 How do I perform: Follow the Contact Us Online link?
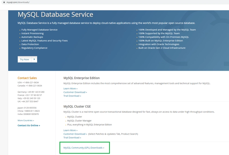[x=29, y=125]
